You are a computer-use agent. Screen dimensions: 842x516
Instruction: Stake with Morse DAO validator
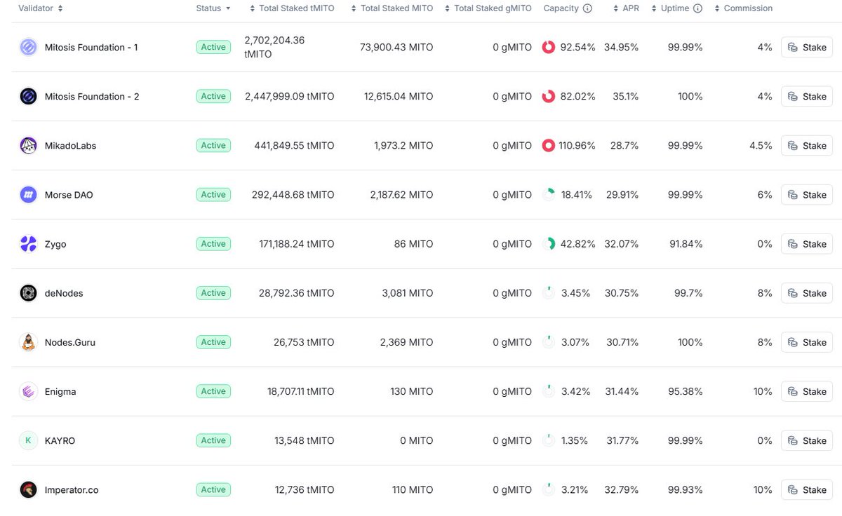click(x=807, y=194)
